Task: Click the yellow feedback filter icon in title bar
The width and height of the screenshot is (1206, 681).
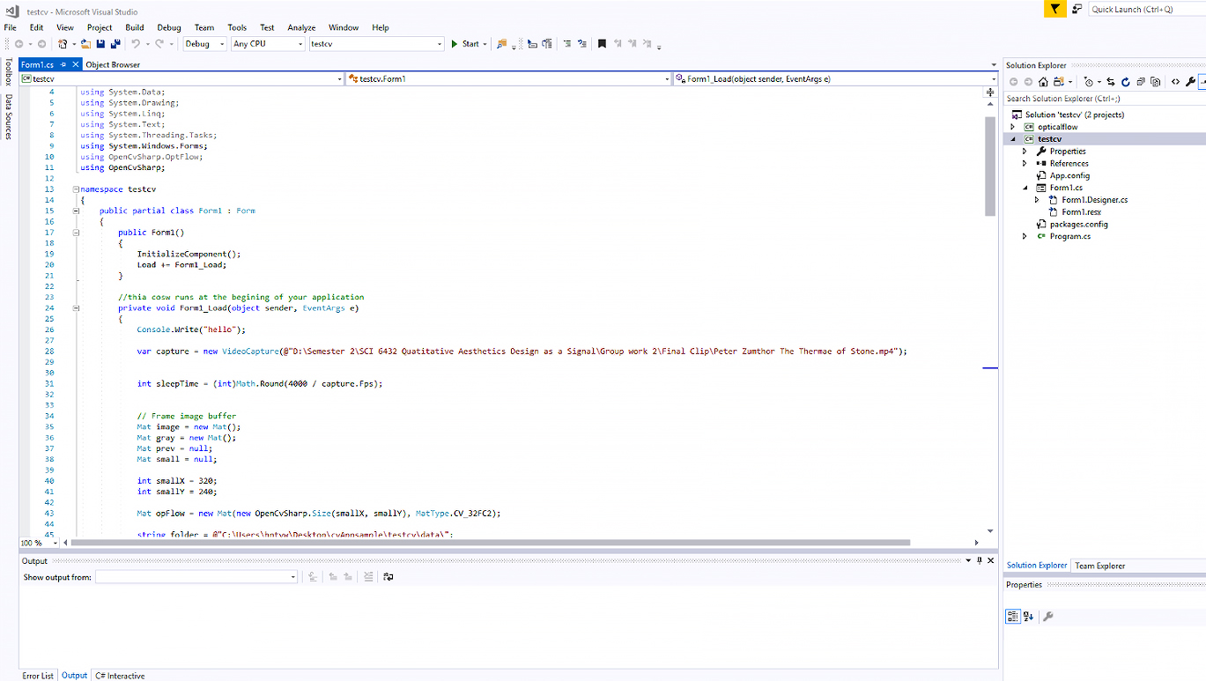Action: (x=1055, y=9)
